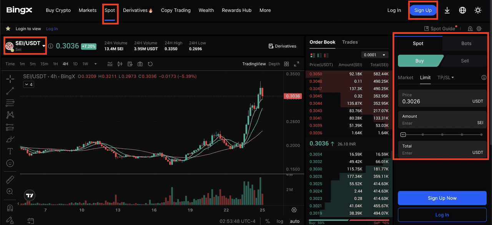Click the download app icon

pyautogui.click(x=447, y=10)
